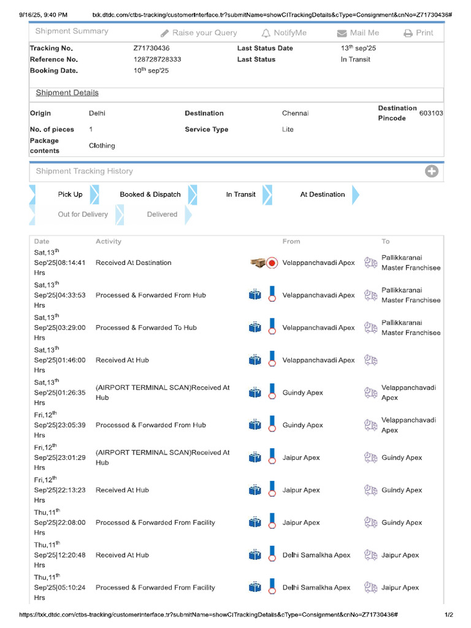Image resolution: width=471 pixels, height=628 pixels.
Task: Open the Shipment Details link
Action: pyautogui.click(x=67, y=93)
